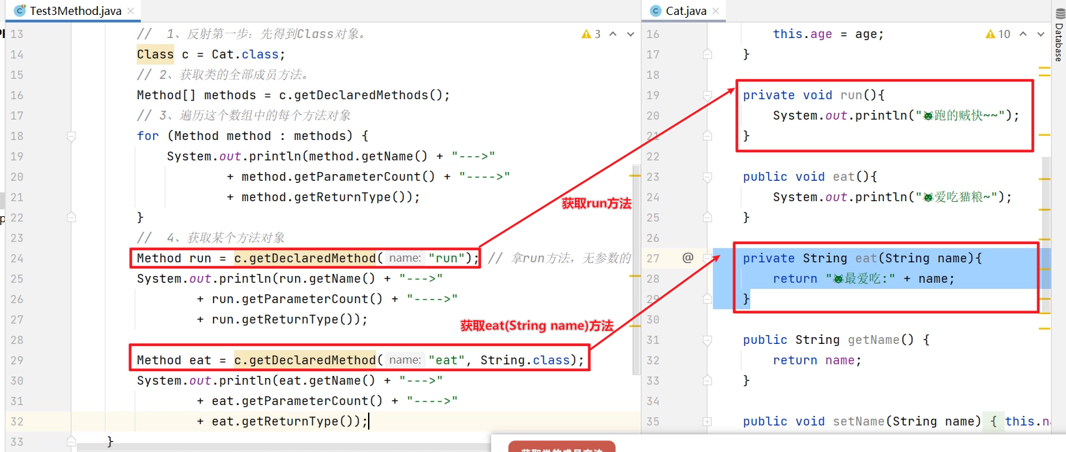Click the name: parameter hint on line 24
The height and width of the screenshot is (452, 1066).
(405, 258)
